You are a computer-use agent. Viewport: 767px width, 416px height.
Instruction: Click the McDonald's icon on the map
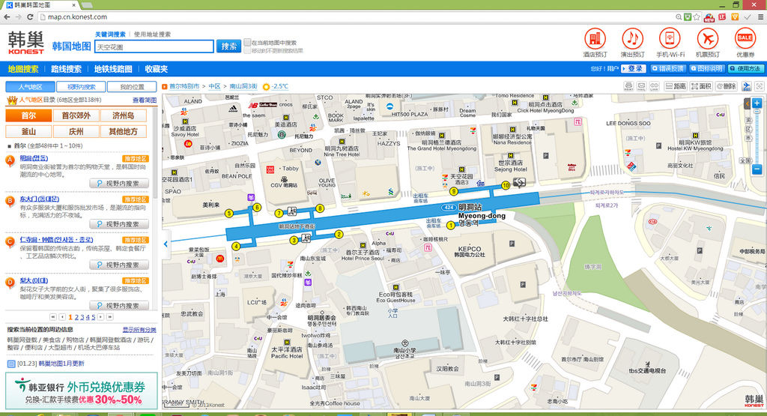click(220, 258)
